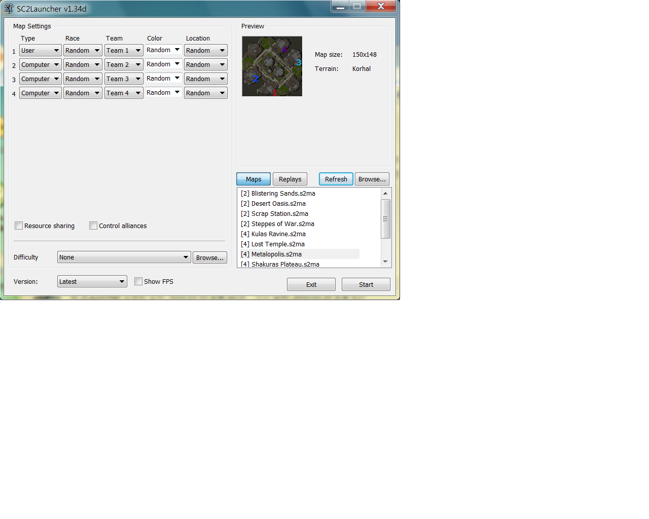Image resolution: width=649 pixels, height=519 pixels.
Task: Click Browse button next to Difficulty
Action: click(209, 258)
